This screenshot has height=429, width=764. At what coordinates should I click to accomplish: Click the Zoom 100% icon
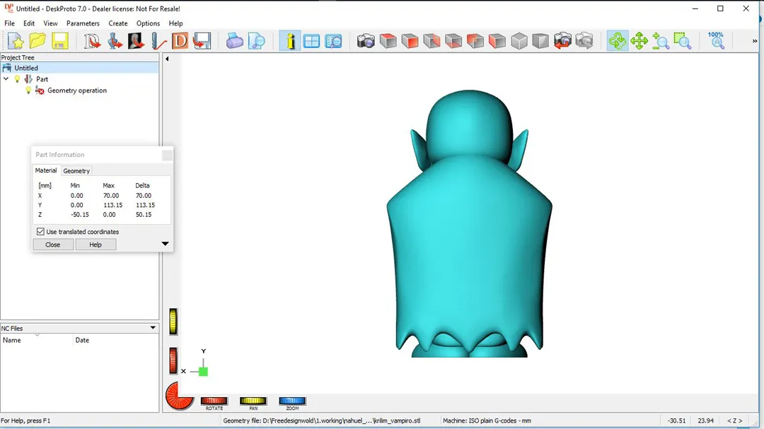click(x=716, y=40)
